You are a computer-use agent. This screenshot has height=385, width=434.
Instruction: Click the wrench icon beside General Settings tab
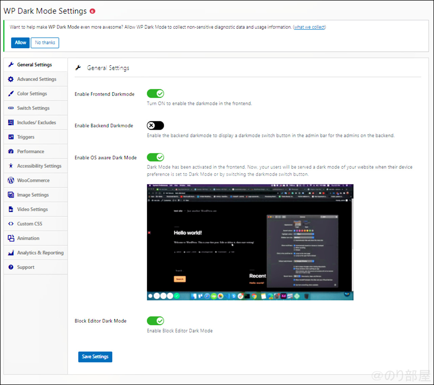11,64
